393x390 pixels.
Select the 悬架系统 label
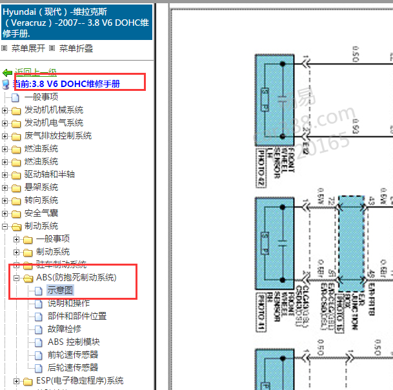click(x=41, y=187)
